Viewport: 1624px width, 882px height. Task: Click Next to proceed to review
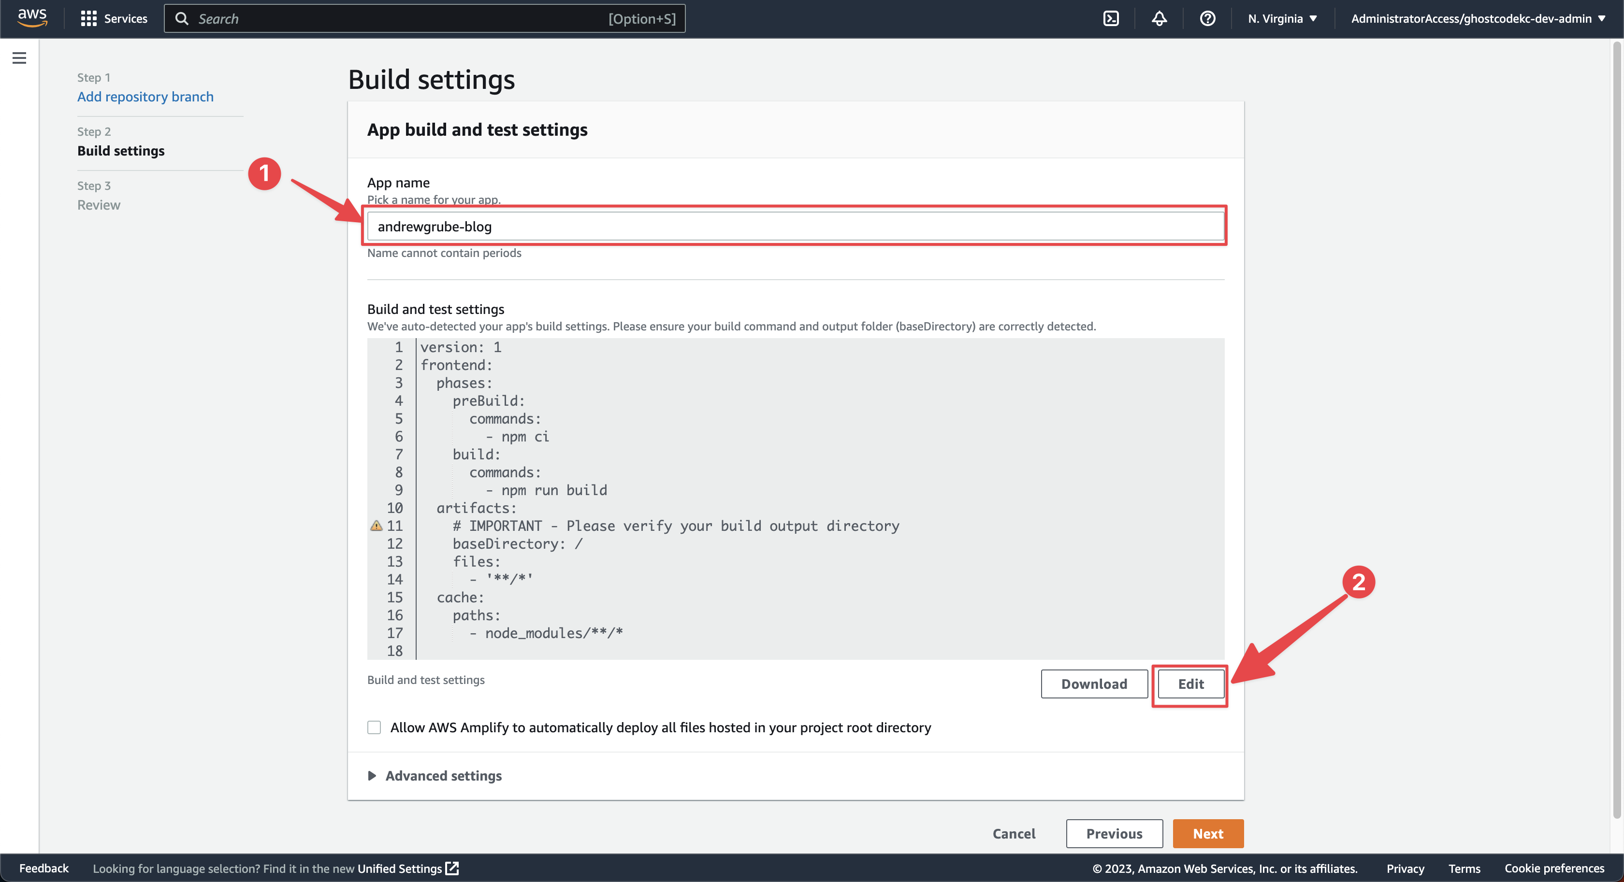tap(1208, 833)
